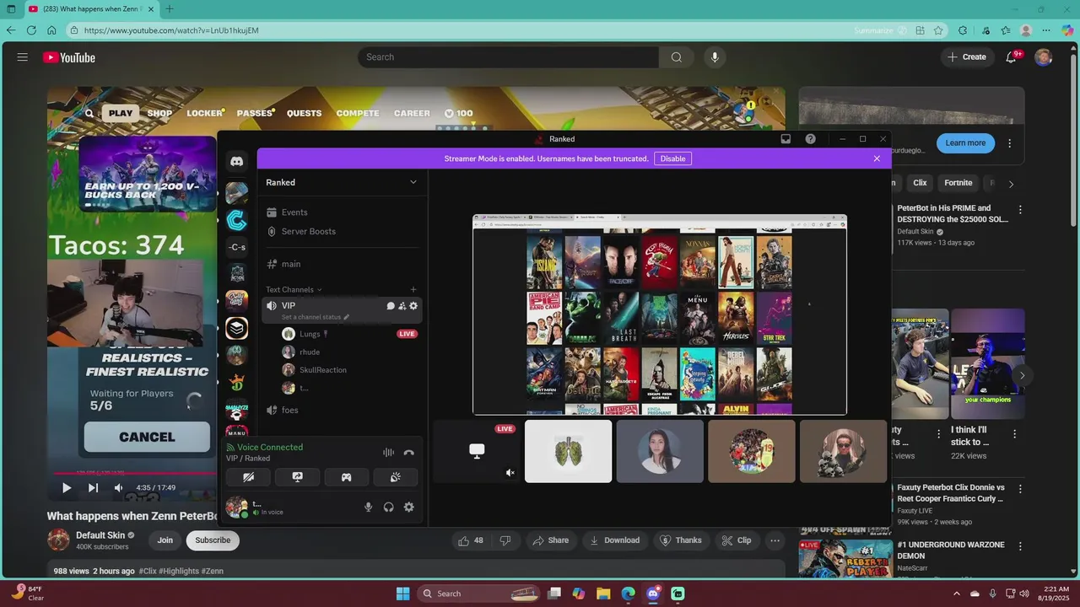1080x607 pixels.
Task: Open Windows Start menu
Action: click(402, 594)
